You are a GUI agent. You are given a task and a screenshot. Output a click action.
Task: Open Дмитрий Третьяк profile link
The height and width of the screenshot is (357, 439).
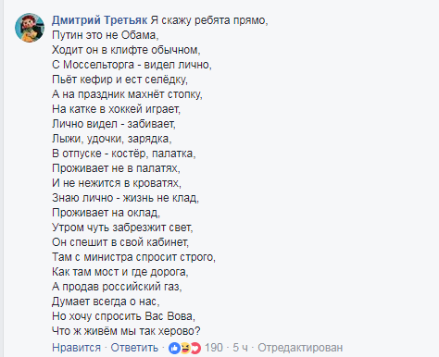[x=100, y=20]
